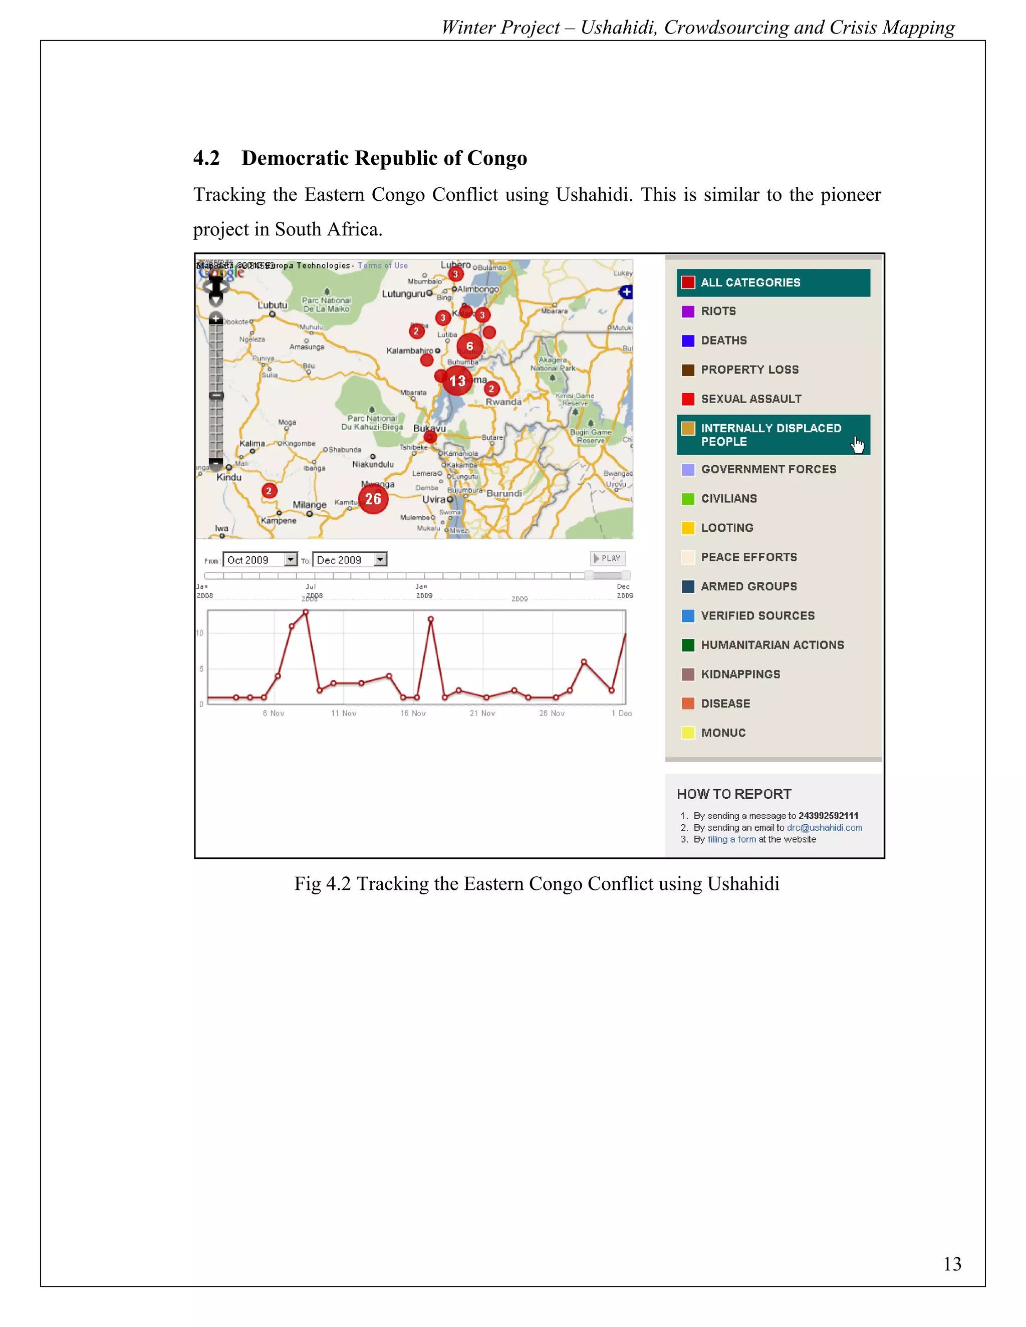Image resolution: width=1026 pixels, height=1327 pixels.
Task: Select the PROPERTY LOSS category
Action: [773, 370]
